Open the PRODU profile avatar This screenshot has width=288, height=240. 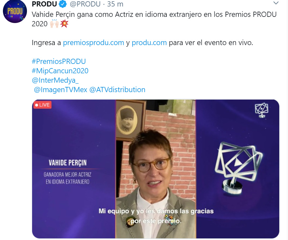coord(15,11)
